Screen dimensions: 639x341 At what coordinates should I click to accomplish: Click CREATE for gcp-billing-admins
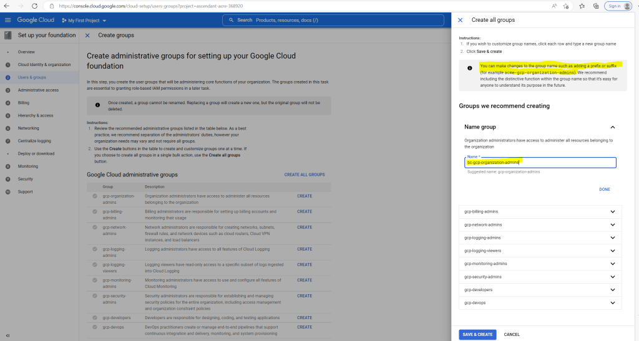click(305, 211)
